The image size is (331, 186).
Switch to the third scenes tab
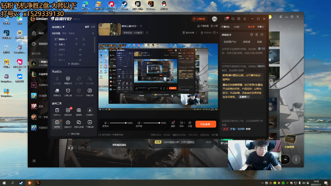(72, 33)
